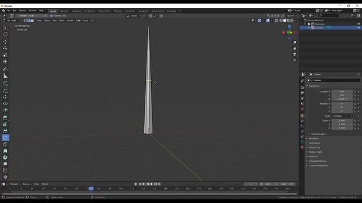Click the timeline End frame field

pos(288,184)
